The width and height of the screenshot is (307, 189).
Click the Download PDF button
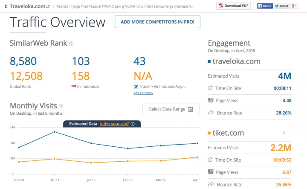click(233, 6)
